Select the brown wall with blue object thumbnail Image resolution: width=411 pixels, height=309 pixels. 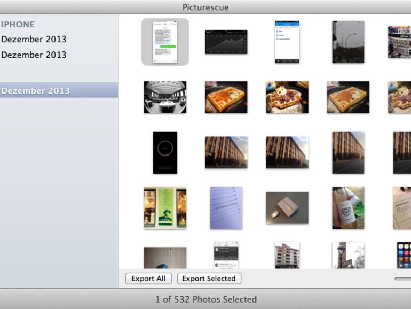[165, 258]
